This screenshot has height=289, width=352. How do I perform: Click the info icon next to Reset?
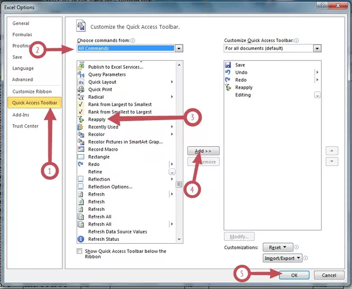[296, 247]
